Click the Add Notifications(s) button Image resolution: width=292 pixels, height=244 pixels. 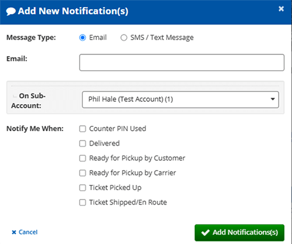click(x=239, y=232)
